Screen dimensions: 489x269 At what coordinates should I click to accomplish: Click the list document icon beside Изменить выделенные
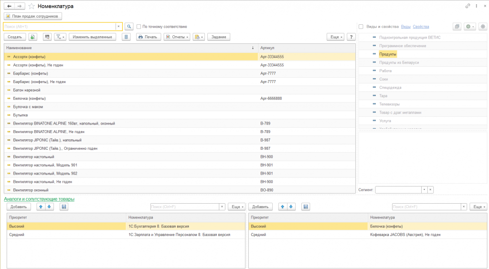click(126, 37)
